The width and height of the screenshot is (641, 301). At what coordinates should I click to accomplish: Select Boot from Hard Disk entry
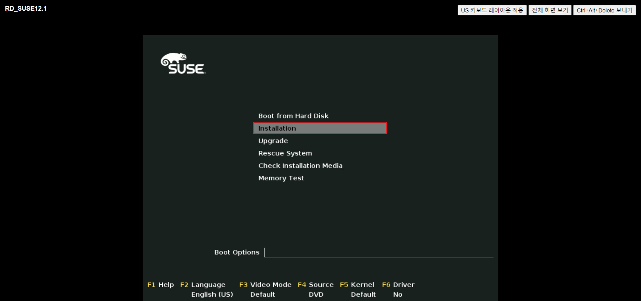tap(293, 116)
